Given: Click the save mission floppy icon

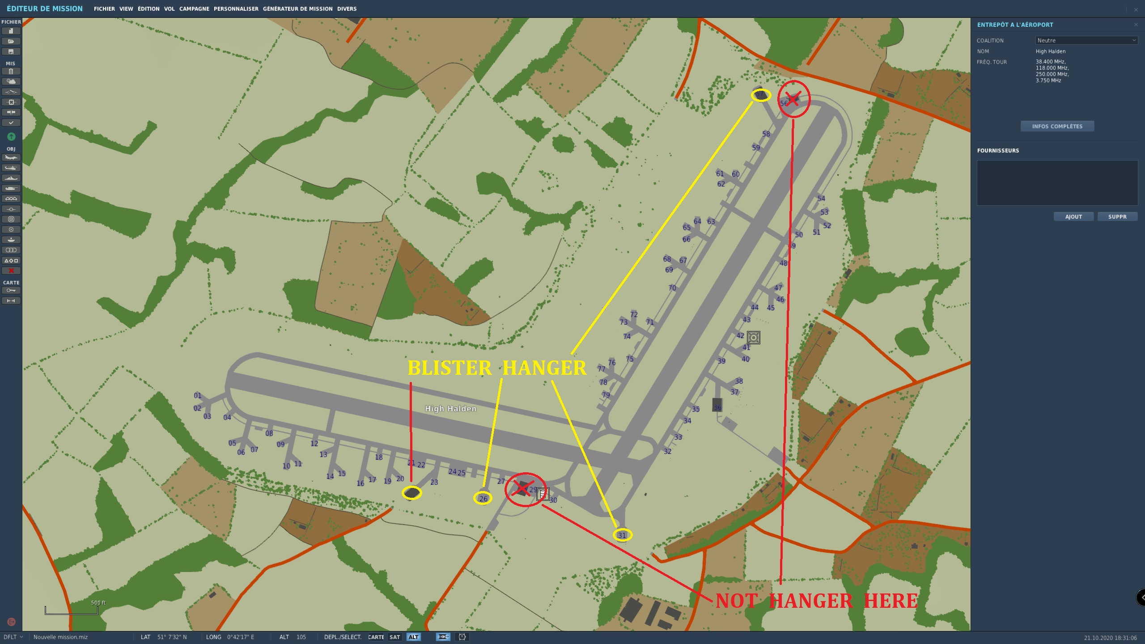Looking at the screenshot, I should coord(11,51).
